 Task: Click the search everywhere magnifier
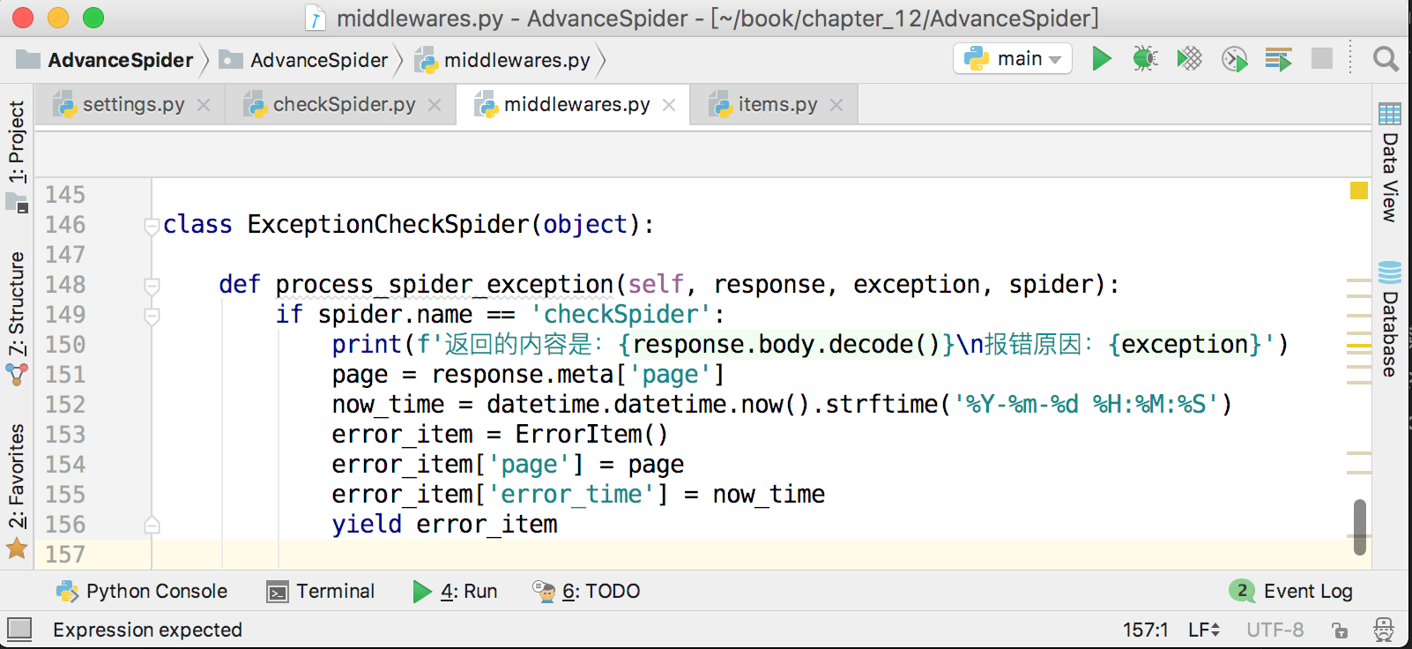pyautogui.click(x=1385, y=59)
